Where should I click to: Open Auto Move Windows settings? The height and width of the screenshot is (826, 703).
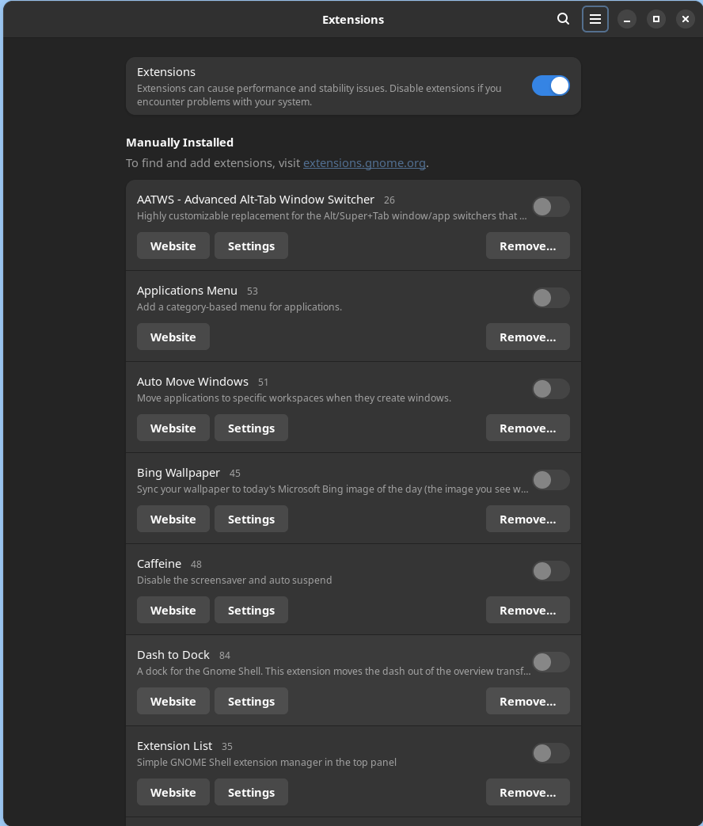(251, 428)
